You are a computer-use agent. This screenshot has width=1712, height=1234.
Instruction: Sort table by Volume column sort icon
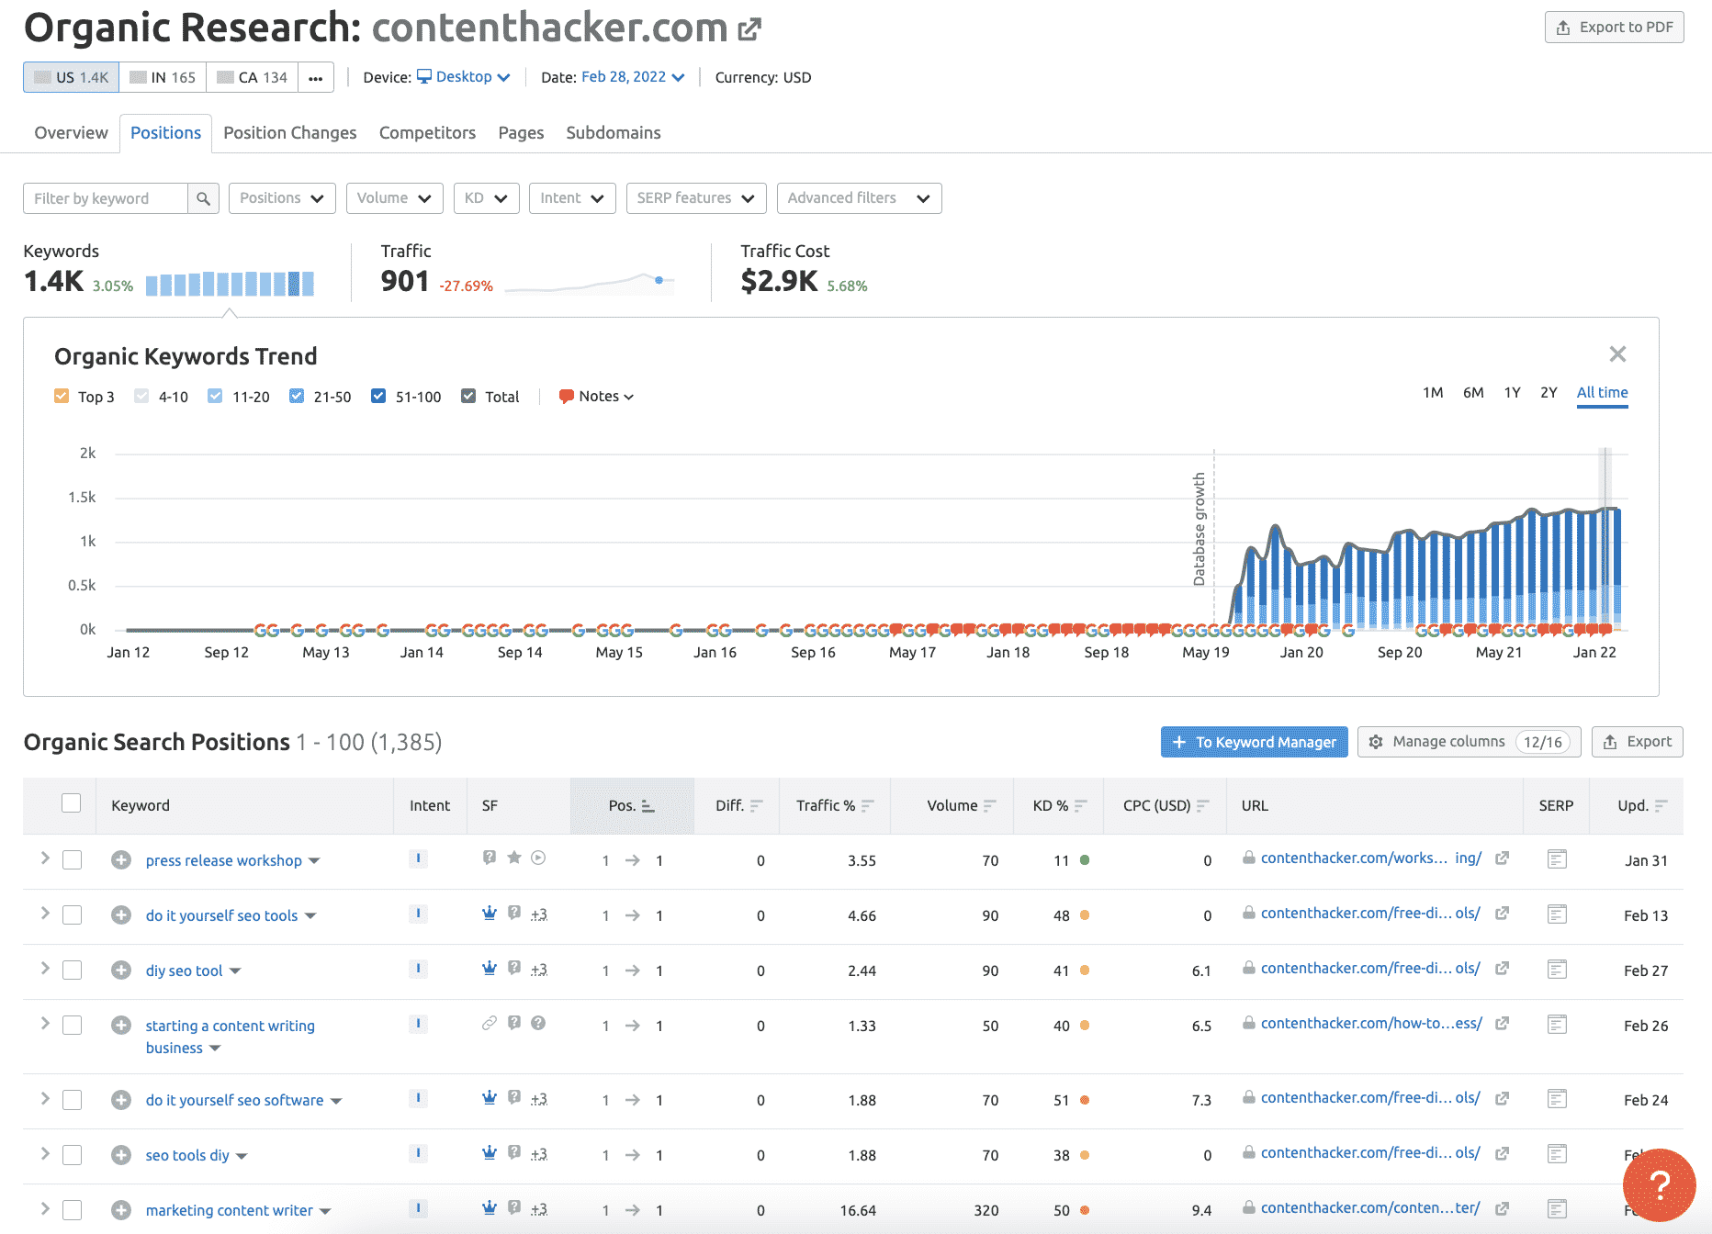pos(989,806)
